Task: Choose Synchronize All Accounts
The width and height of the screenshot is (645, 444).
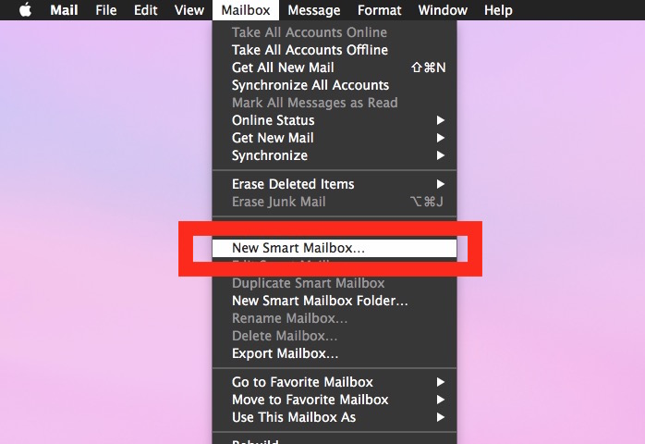Action: [335, 85]
